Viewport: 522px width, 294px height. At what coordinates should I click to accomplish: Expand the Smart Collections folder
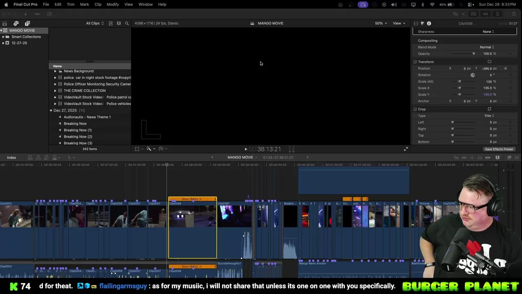tap(3, 37)
